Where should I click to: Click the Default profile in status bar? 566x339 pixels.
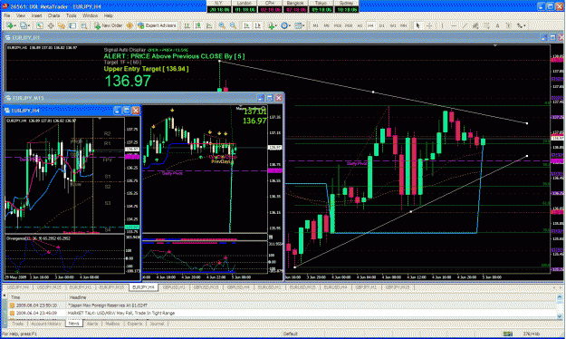[290, 334]
